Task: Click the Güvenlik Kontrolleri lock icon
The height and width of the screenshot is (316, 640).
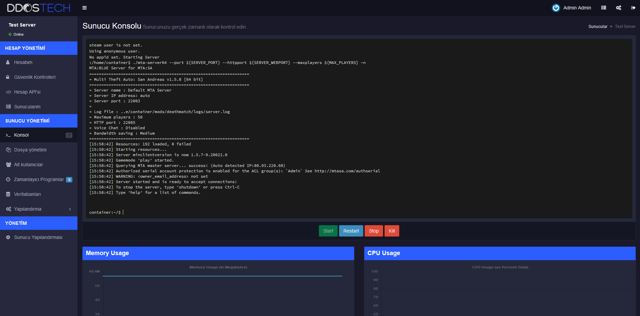Action: point(8,77)
